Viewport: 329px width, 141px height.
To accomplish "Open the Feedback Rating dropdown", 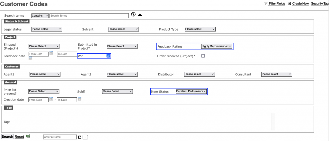I will [216, 46].
